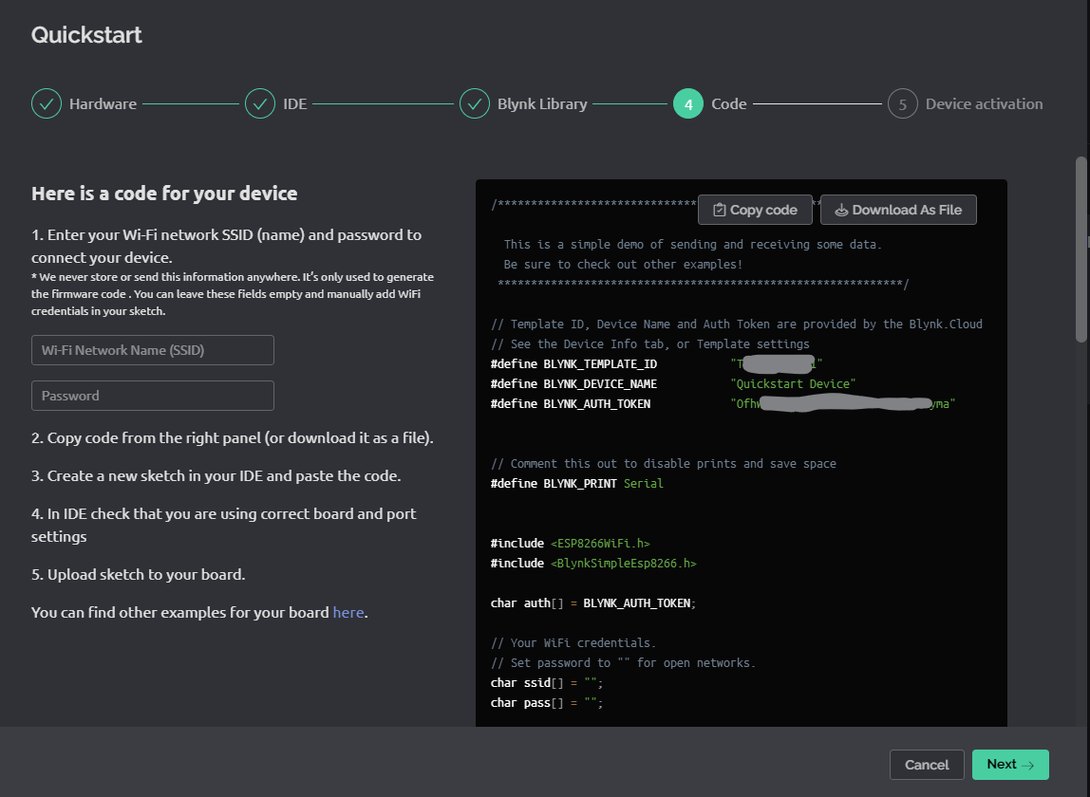Click the 'Set password to "" for open networks' comment

(623, 663)
